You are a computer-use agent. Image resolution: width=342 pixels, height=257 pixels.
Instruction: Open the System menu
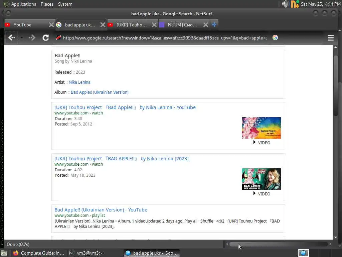tap(65, 4)
